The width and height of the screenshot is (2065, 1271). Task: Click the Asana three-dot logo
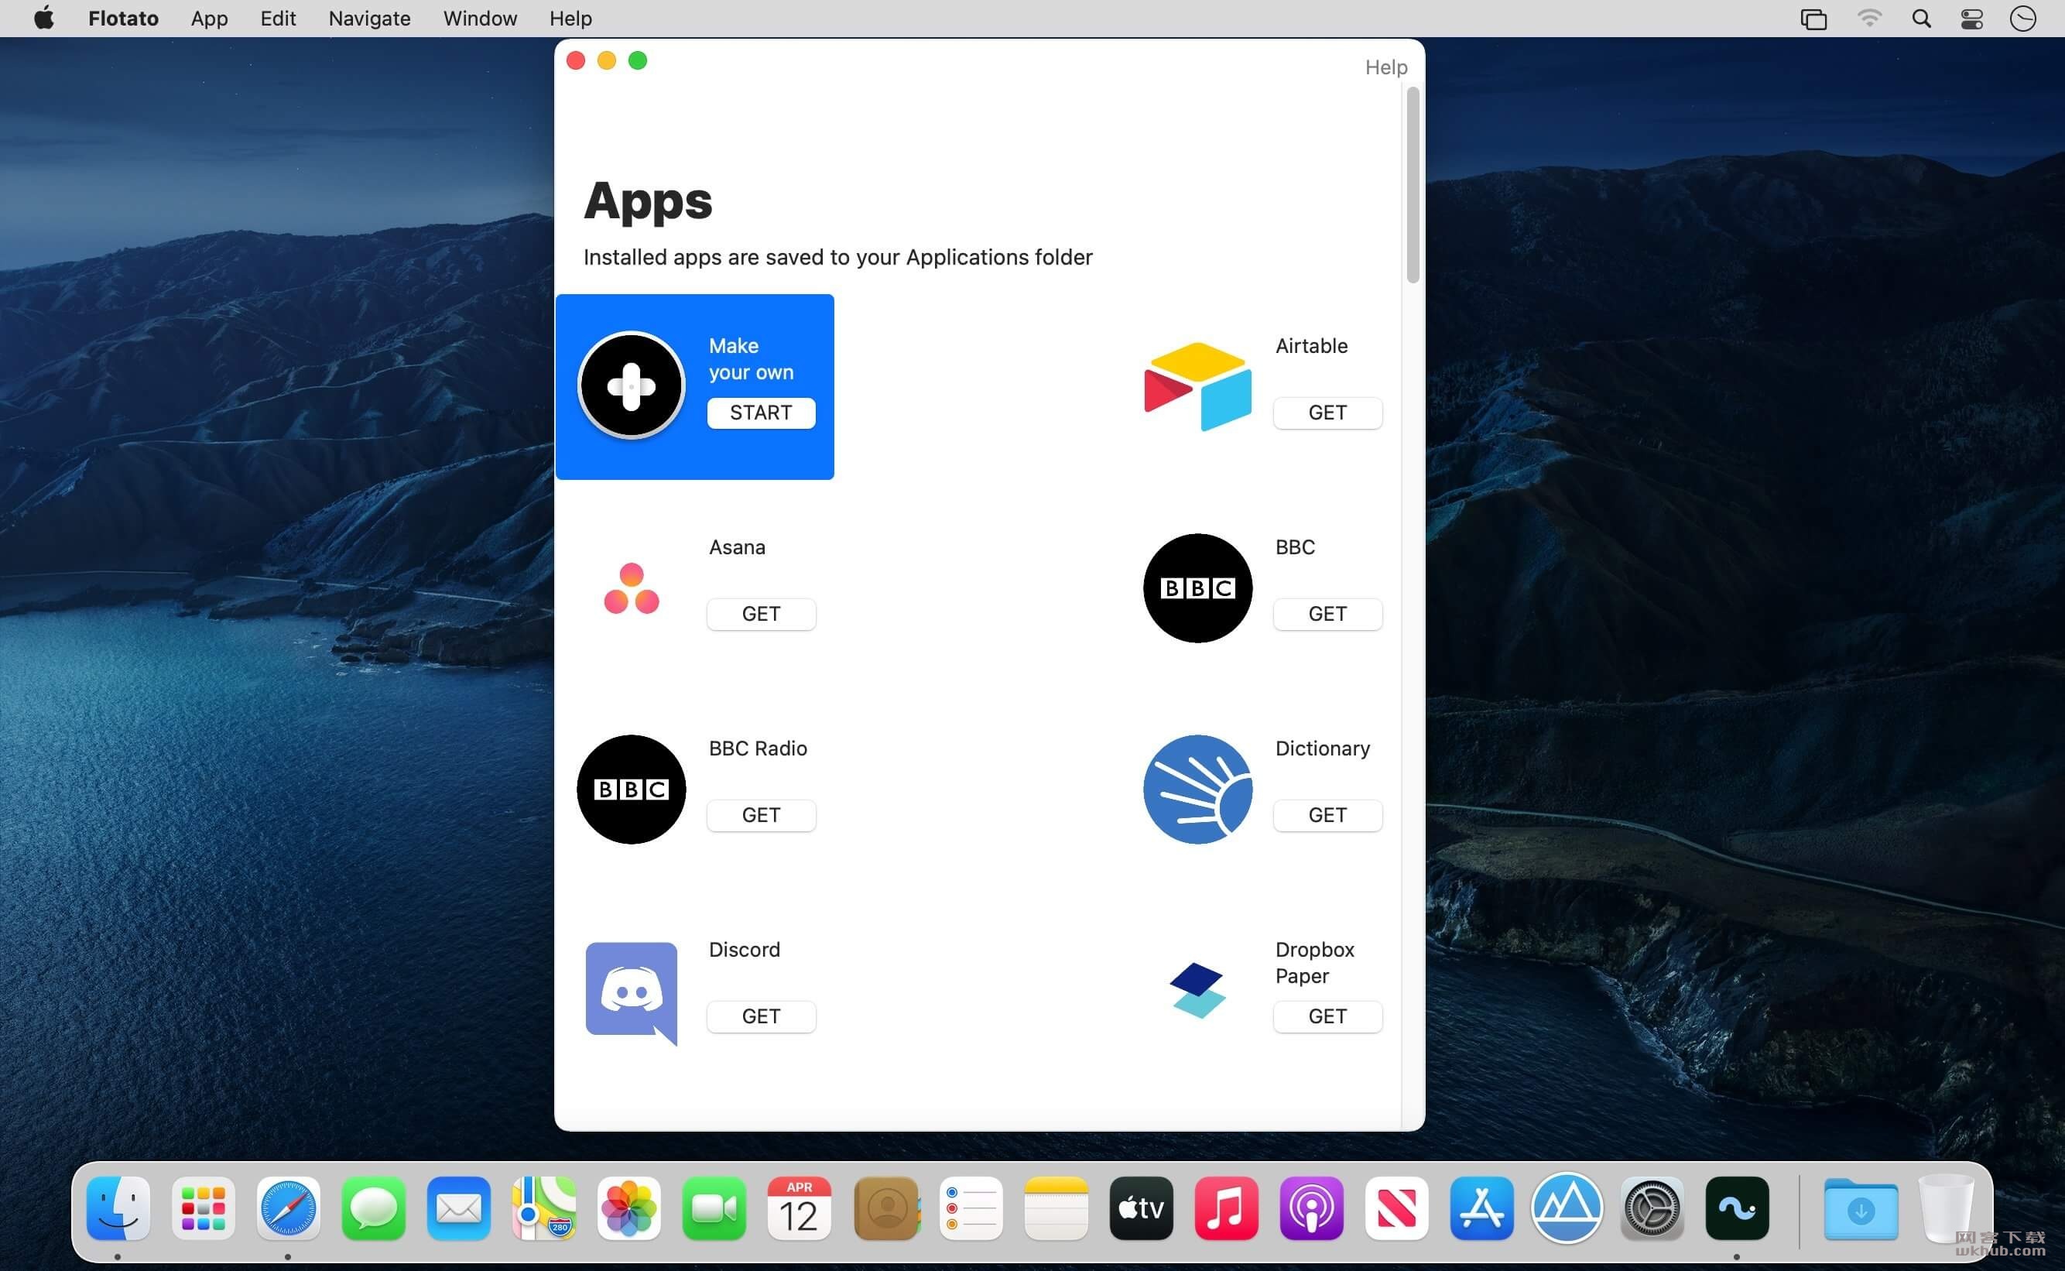pos(631,588)
